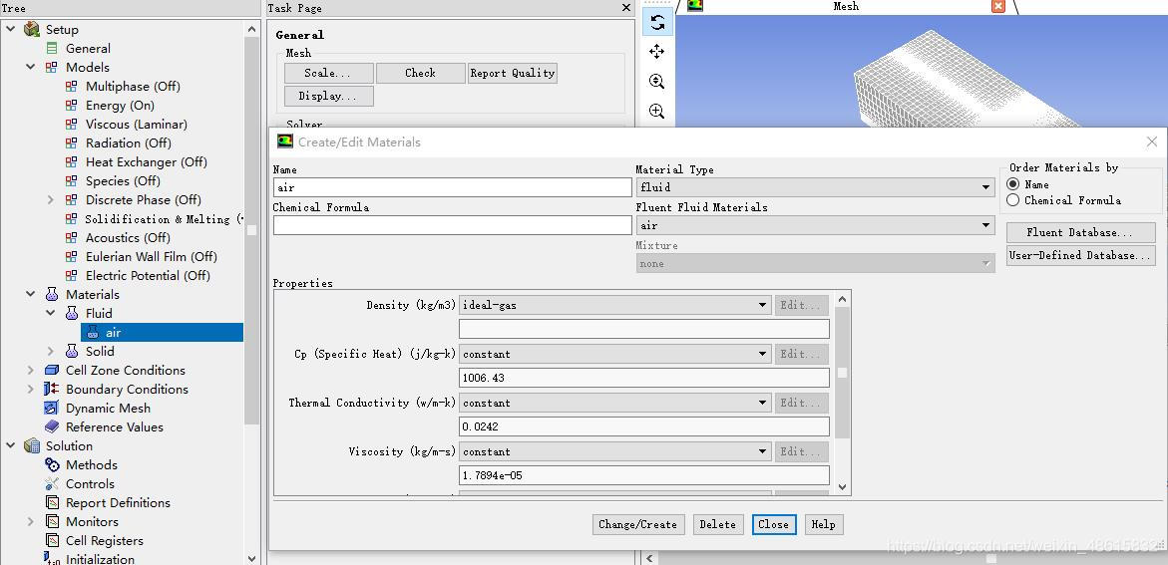Switch to the Mesh window tab
The width and height of the screenshot is (1168, 565).
(x=845, y=7)
